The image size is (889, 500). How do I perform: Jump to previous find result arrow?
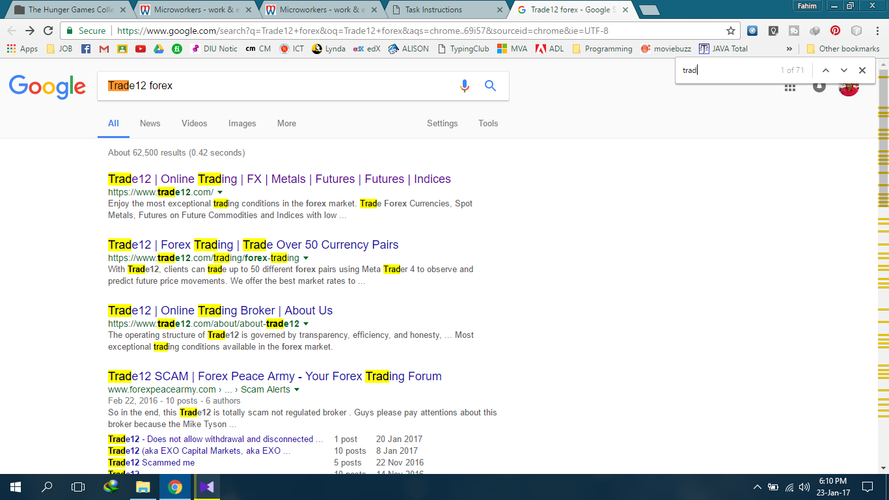[x=825, y=70]
